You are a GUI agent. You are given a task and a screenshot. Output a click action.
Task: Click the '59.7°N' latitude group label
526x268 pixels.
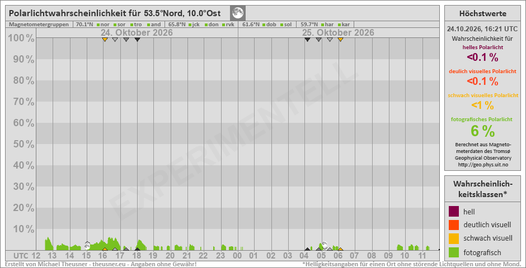(309, 25)
